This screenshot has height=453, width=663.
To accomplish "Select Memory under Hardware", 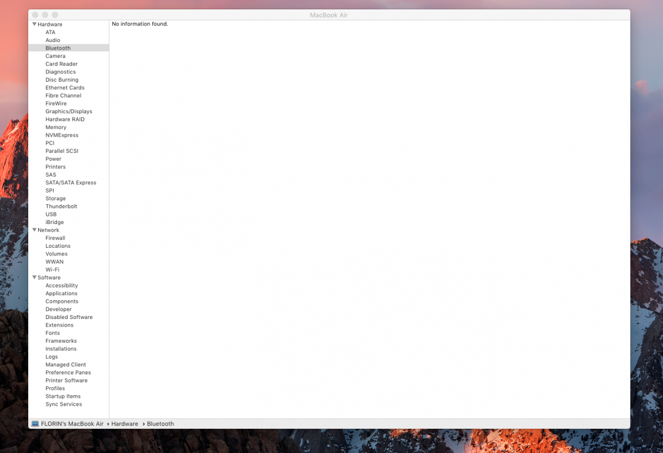I will [x=56, y=127].
